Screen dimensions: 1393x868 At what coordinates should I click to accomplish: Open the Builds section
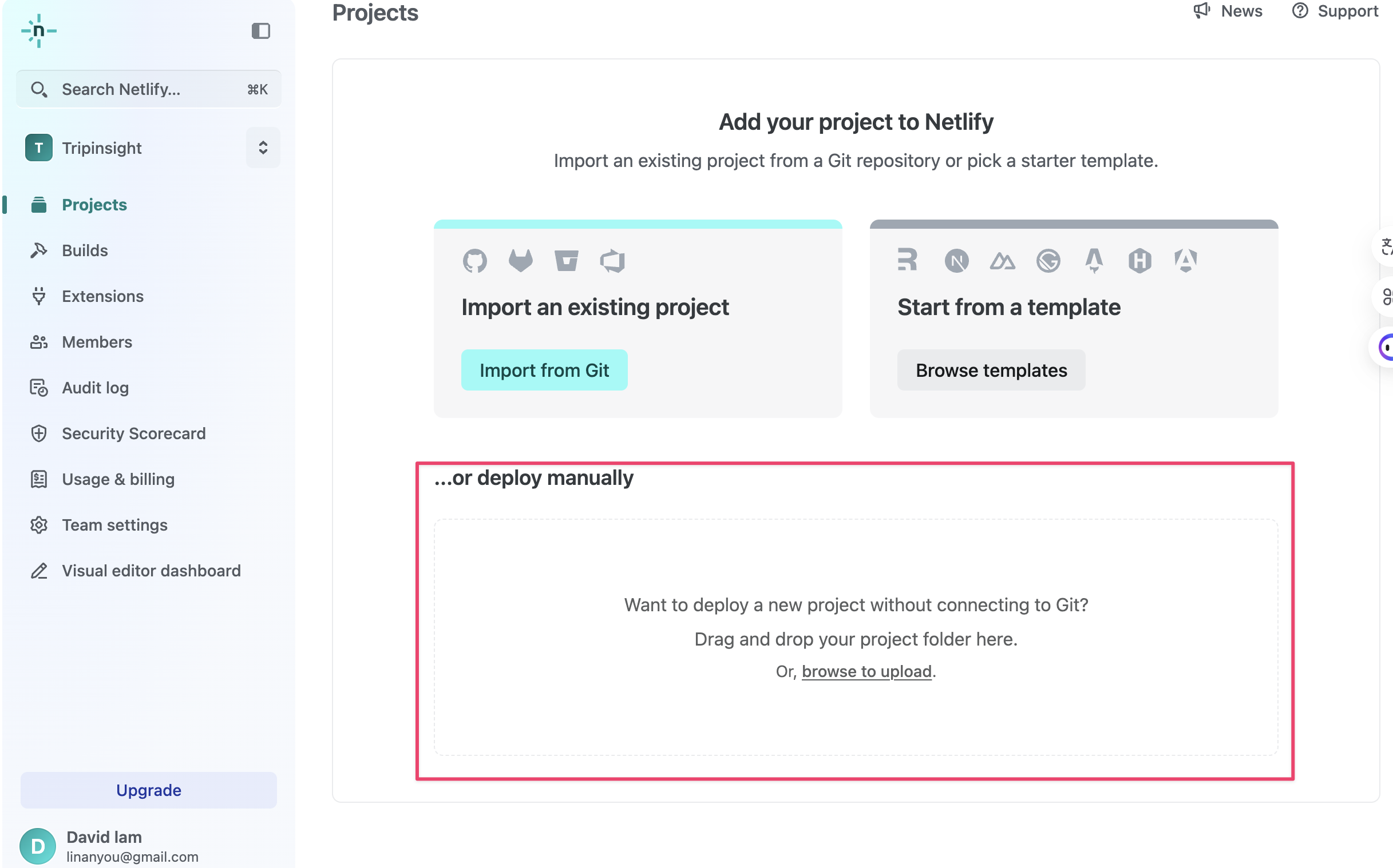[x=85, y=250]
